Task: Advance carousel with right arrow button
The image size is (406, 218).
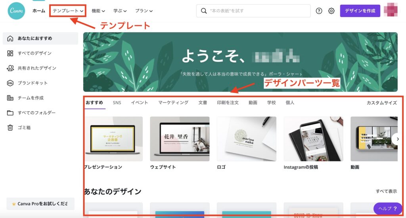Action: pyautogui.click(x=397, y=139)
